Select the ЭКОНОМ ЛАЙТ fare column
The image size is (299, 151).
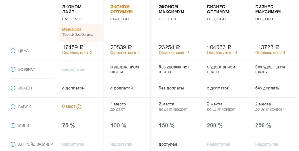tap(72, 9)
